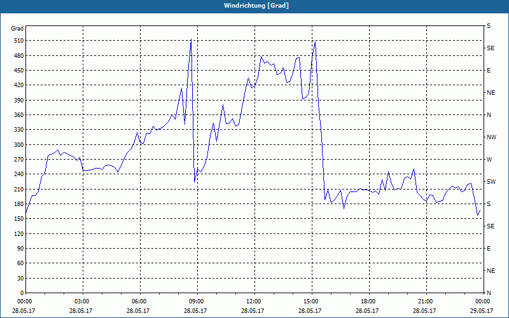Click the 330 degree axis label
The height and width of the screenshot is (318, 509).
(19, 130)
